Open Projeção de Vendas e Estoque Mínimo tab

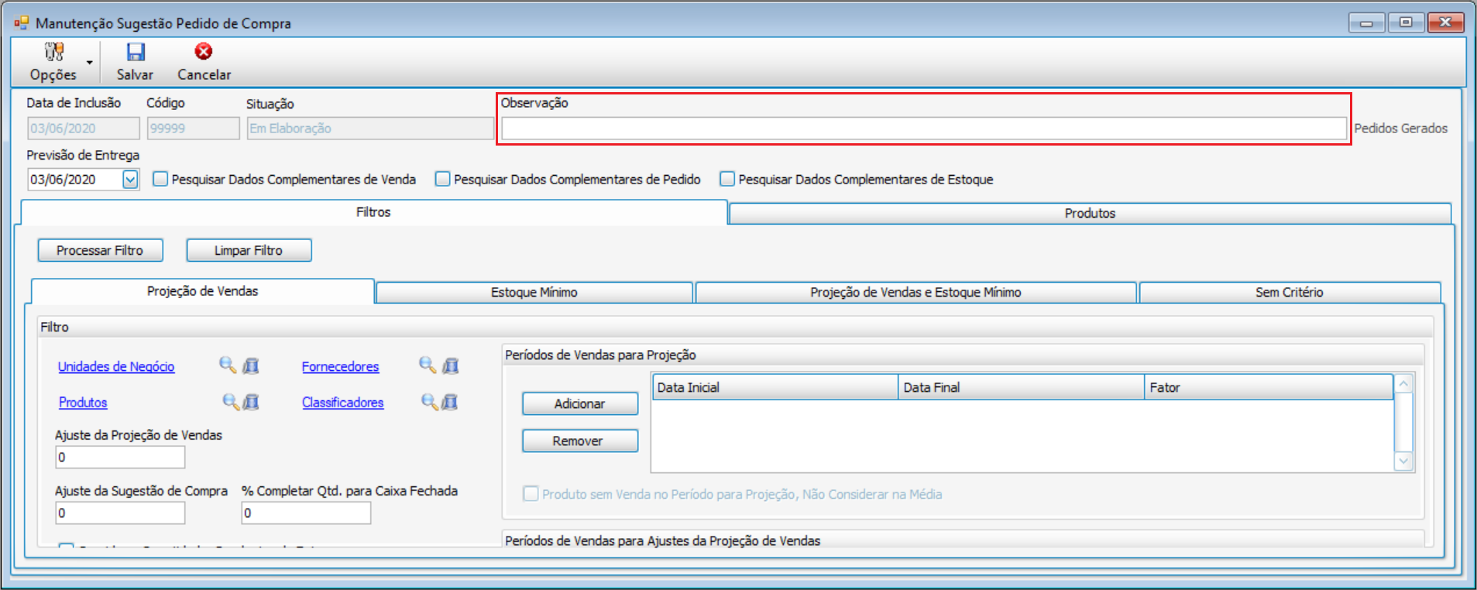tap(915, 293)
